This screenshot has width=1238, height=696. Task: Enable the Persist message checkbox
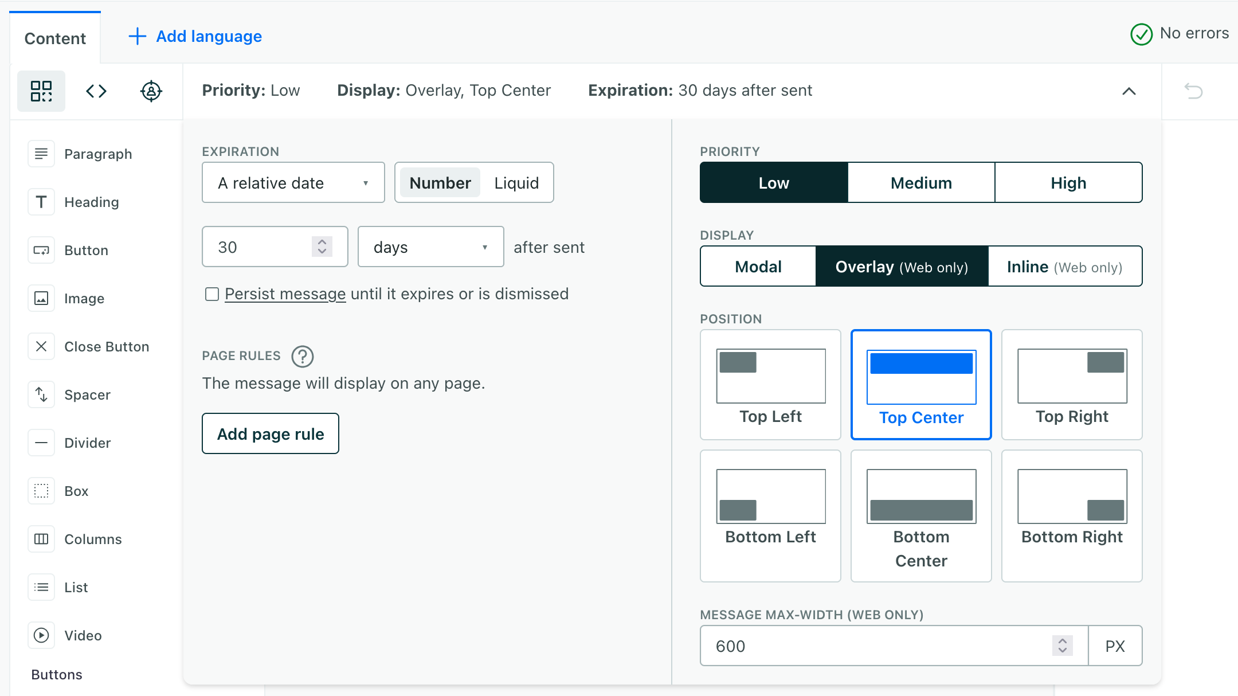(212, 294)
